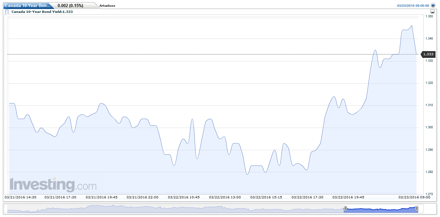The width and height of the screenshot is (440, 217).
Task: Select the Canada 10-Year Bond tab
Action: [x=27, y=5]
